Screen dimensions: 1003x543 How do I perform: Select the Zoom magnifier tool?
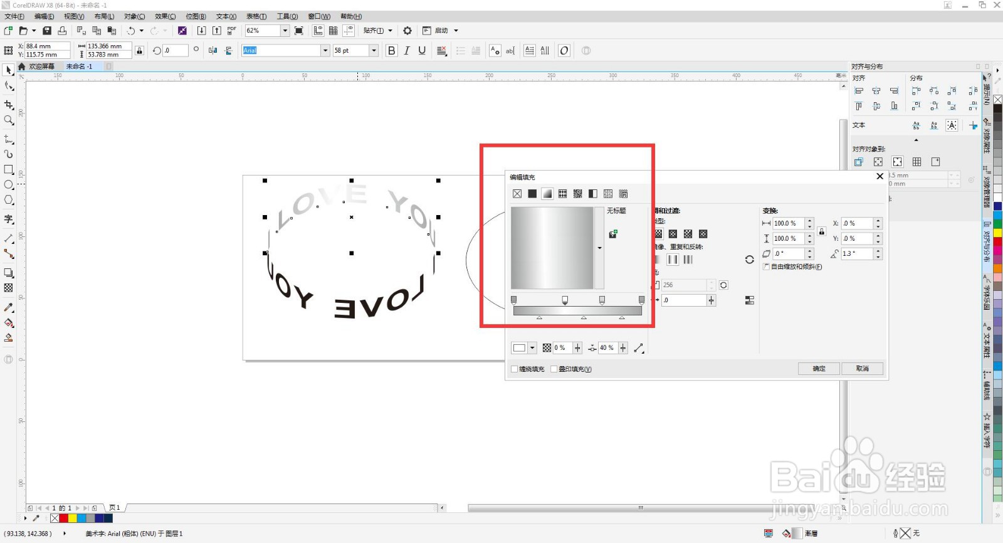point(9,120)
